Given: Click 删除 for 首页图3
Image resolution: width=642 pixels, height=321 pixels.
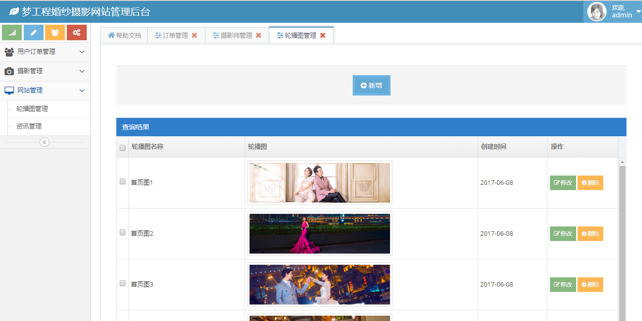Looking at the screenshot, I should pyautogui.click(x=590, y=285).
